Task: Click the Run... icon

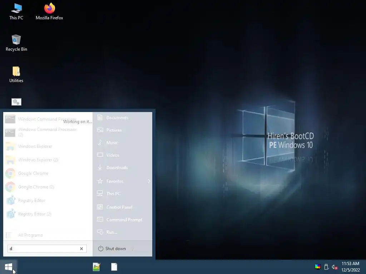Action: 100,232
